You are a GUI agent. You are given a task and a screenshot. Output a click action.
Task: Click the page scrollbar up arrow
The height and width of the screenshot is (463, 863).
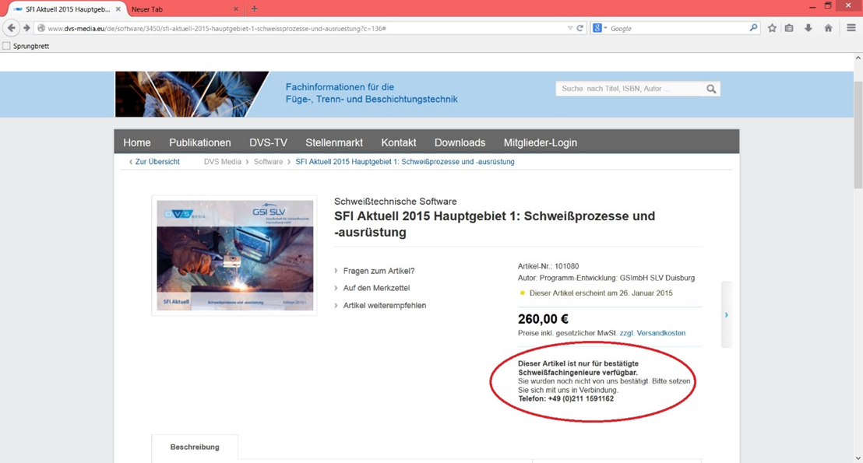[x=858, y=58]
